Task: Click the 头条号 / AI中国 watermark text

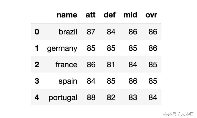Action: click(x=178, y=114)
